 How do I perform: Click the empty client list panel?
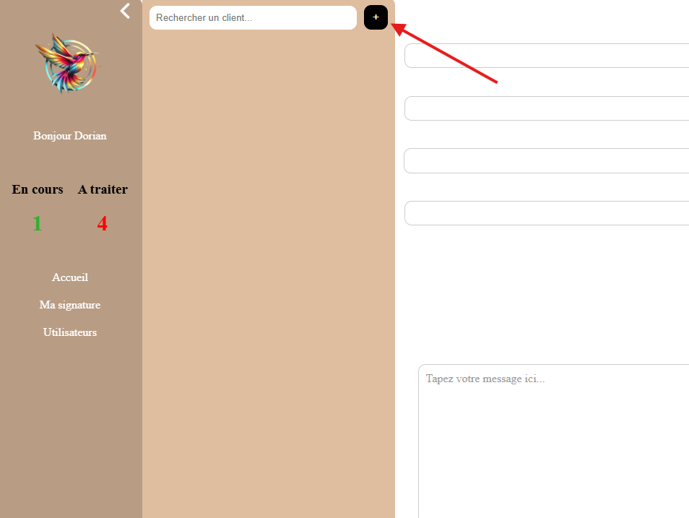coord(268,275)
